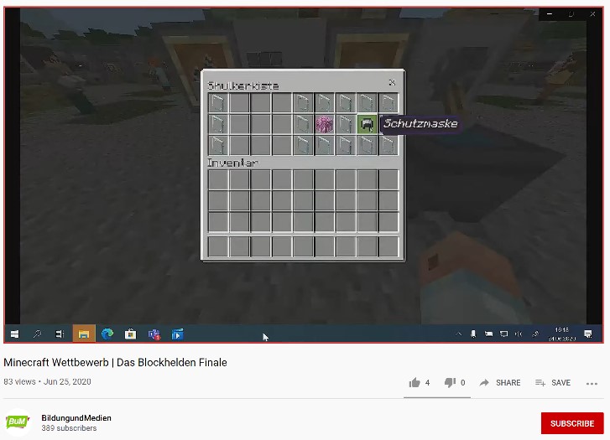Open File Explorer from the taskbar
This screenshot has height=440, width=610.
pos(84,334)
